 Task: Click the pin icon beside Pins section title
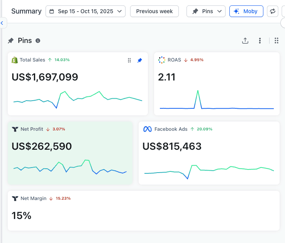tap(11, 41)
